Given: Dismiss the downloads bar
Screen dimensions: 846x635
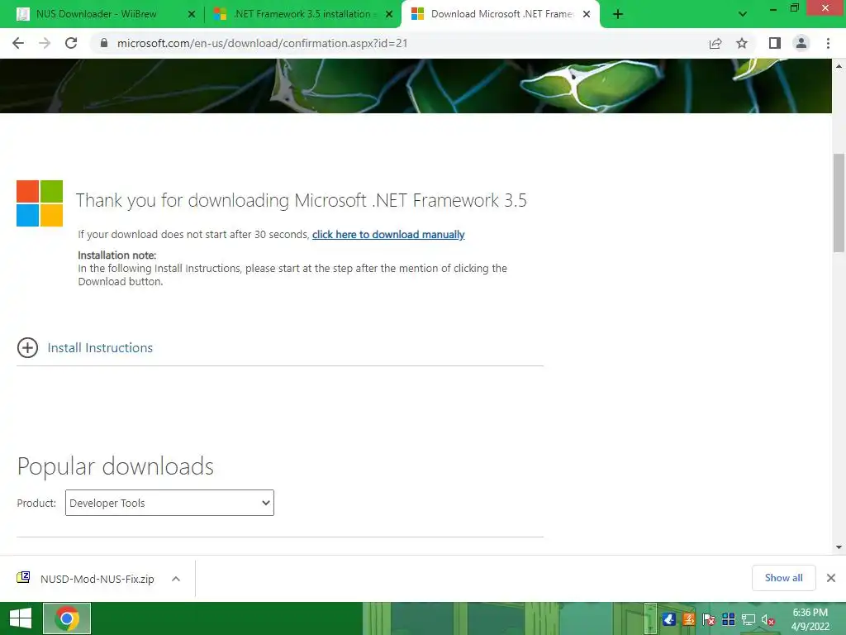Looking at the screenshot, I should point(831,578).
